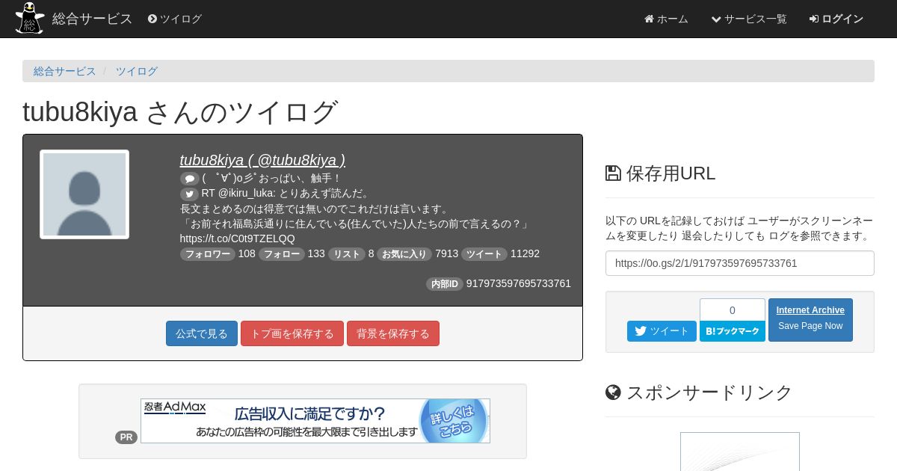The image size is (897, 471).
Task: Click the B!ブックマーク Hatena button
Action: coord(733,331)
